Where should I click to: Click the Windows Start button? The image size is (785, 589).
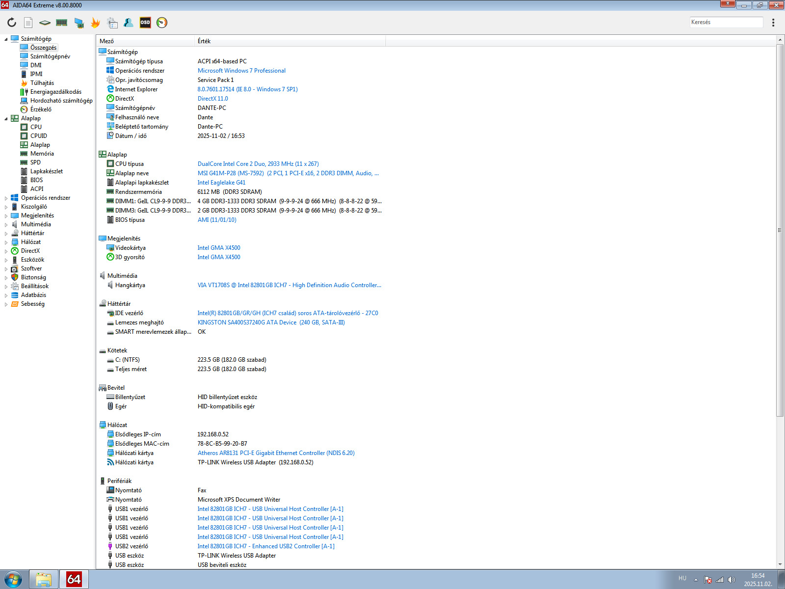[x=13, y=579]
